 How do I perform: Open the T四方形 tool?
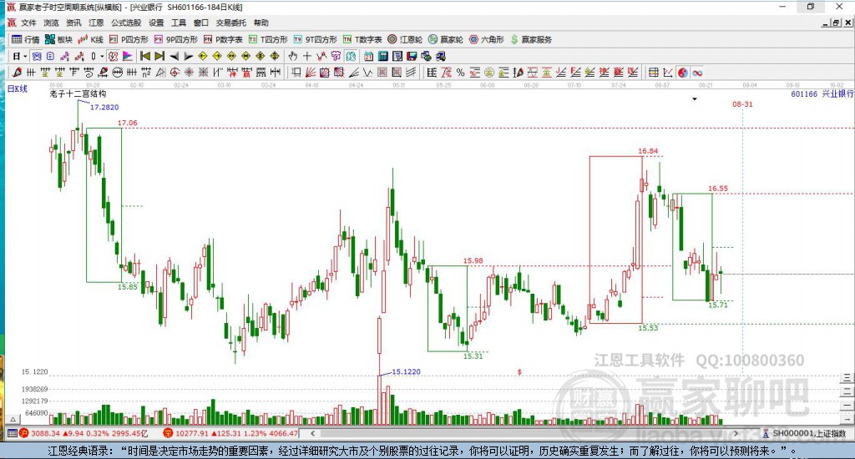pyautogui.click(x=268, y=39)
